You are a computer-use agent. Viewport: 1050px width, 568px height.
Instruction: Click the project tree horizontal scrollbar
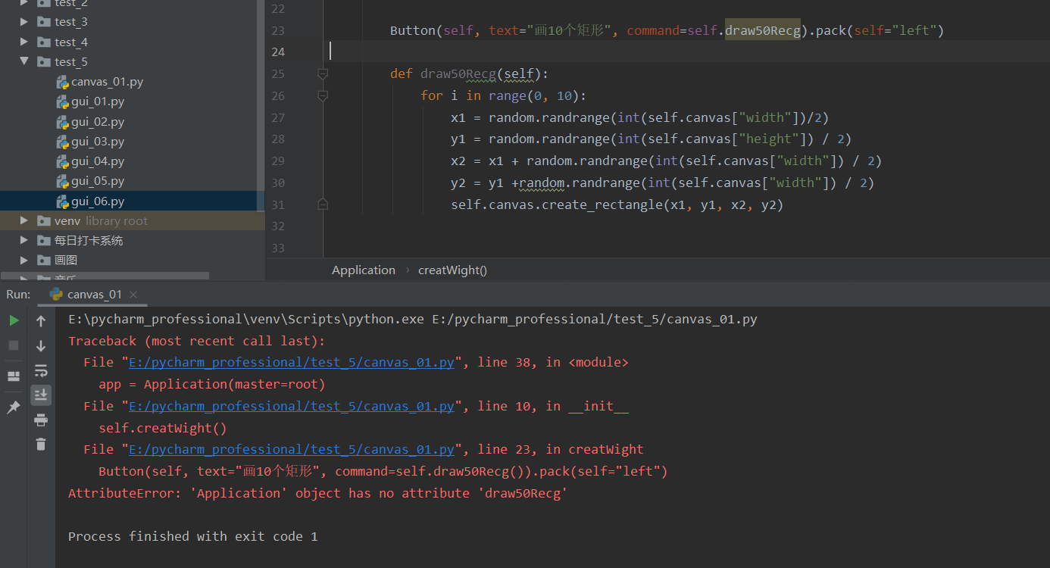(105, 276)
